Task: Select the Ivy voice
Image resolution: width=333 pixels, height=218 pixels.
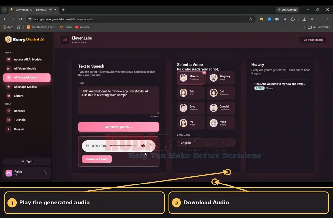Action: 191,123
